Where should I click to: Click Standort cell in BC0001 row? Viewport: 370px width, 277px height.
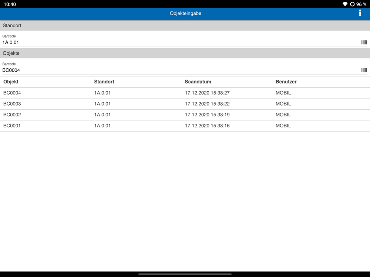pos(102,126)
